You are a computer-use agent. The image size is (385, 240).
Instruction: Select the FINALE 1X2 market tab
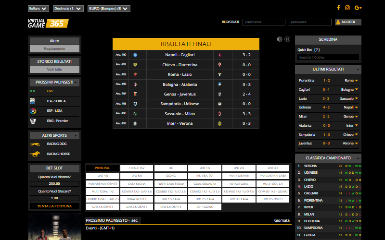[x=137, y=168]
